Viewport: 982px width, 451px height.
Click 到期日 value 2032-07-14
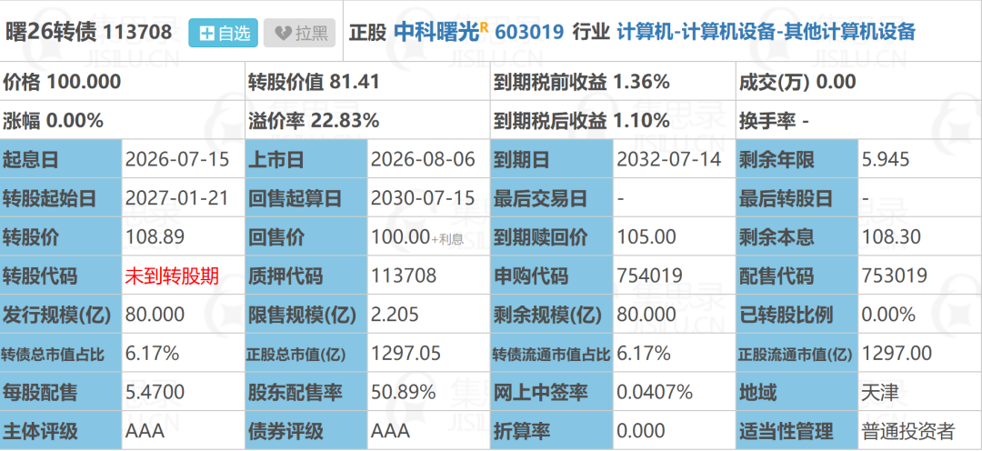point(668,160)
